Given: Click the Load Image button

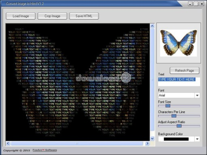Looking at the screenshot, I should coord(21,16).
